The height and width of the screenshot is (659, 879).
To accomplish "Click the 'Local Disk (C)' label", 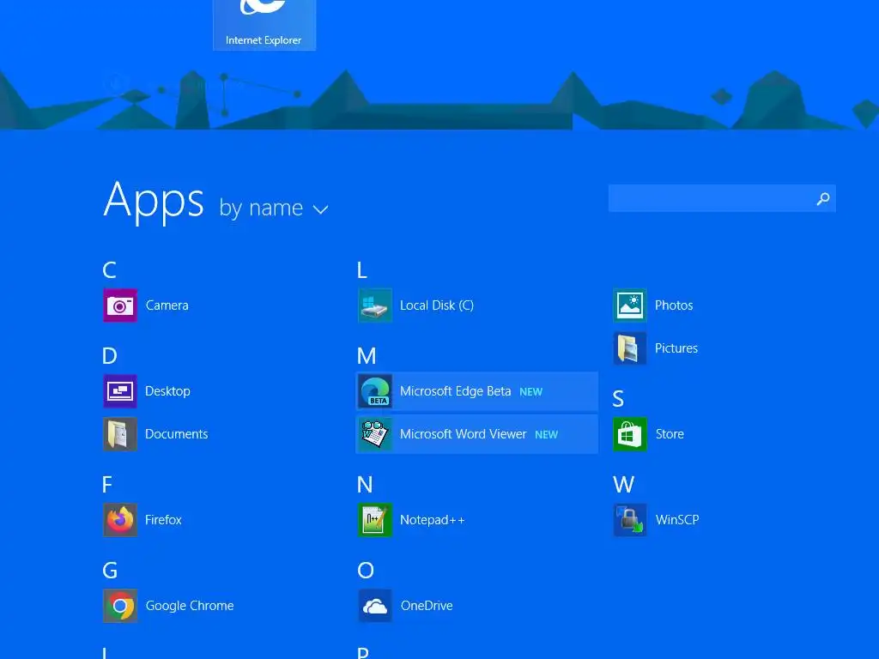I will pos(437,305).
